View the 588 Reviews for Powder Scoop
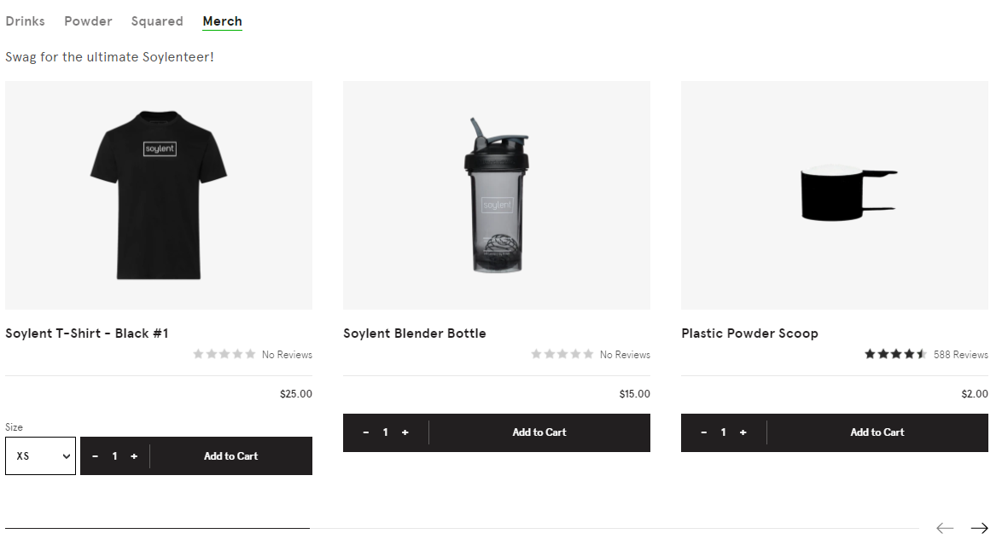This screenshot has height=551, width=1008. point(960,355)
